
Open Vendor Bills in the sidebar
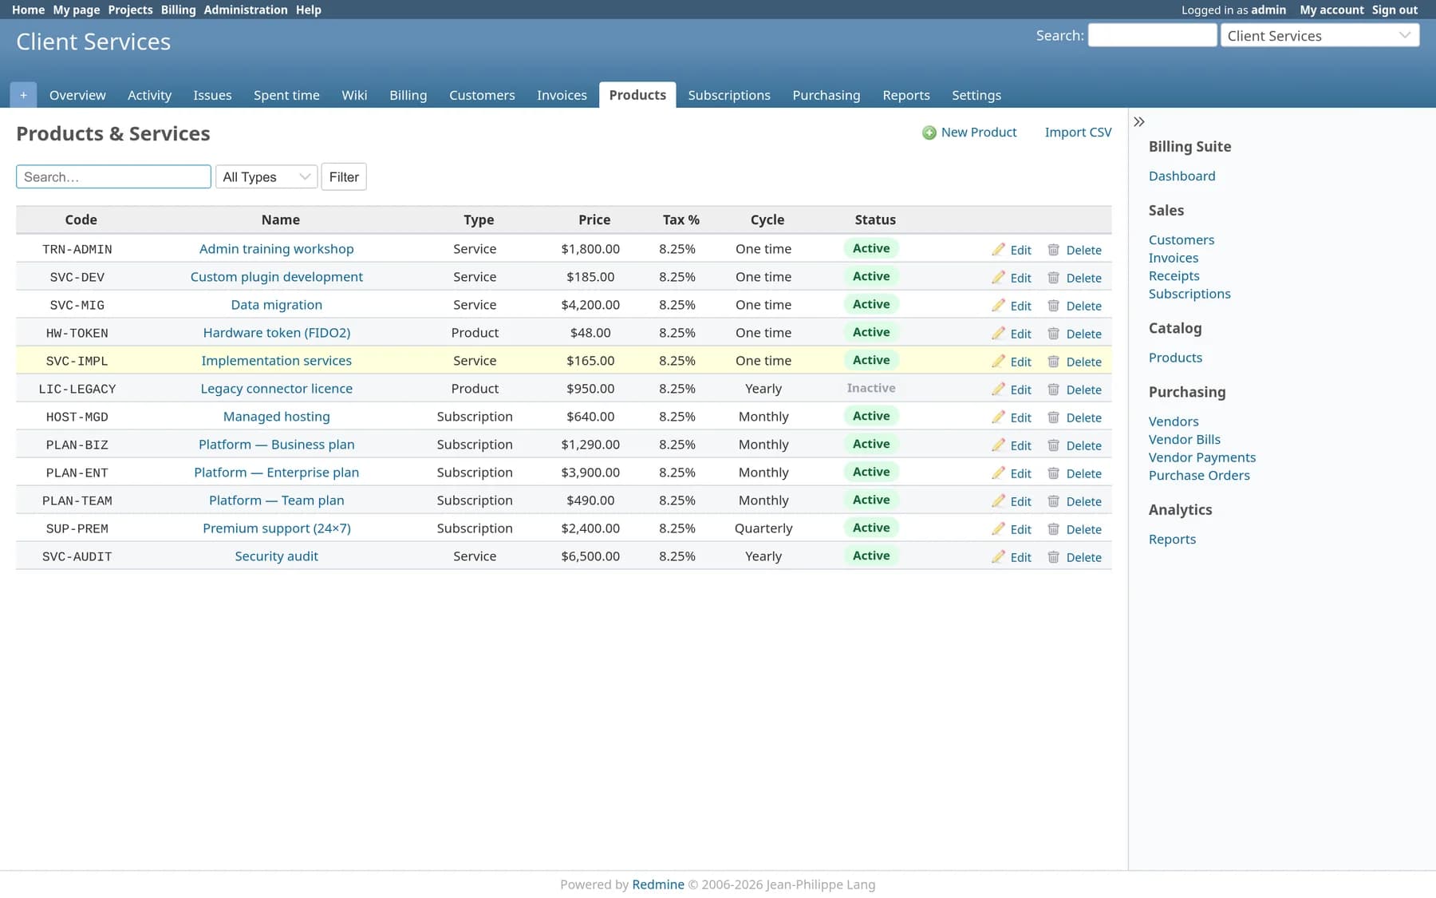click(x=1184, y=439)
